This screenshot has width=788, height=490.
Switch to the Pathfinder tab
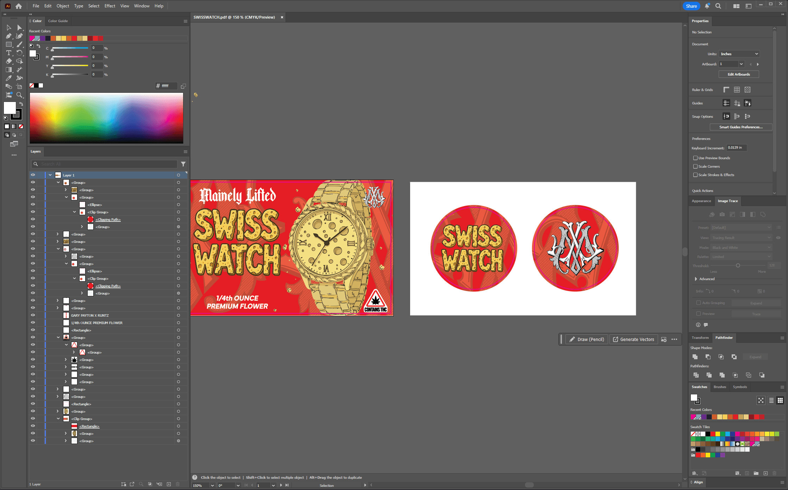[x=724, y=338]
